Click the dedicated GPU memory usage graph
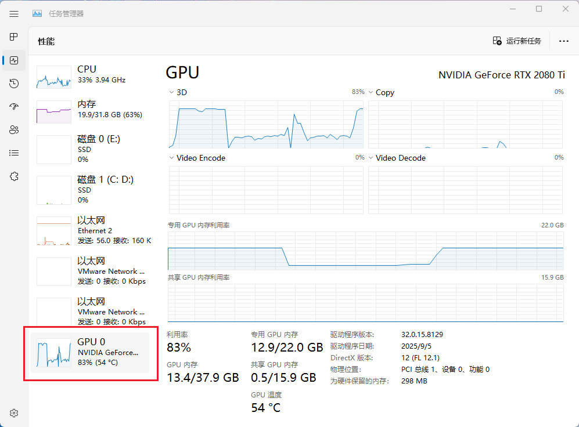 365,251
